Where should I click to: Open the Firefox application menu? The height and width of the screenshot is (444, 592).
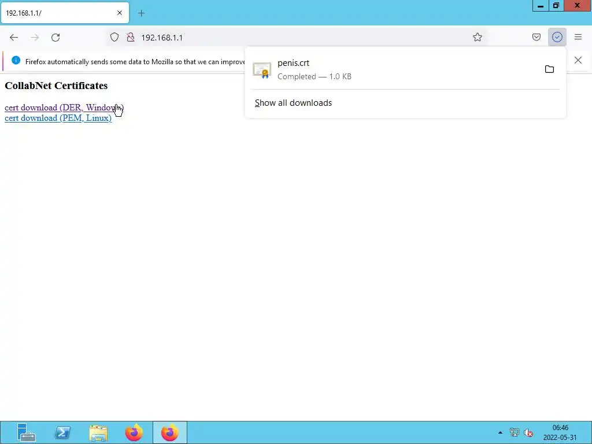(x=578, y=37)
